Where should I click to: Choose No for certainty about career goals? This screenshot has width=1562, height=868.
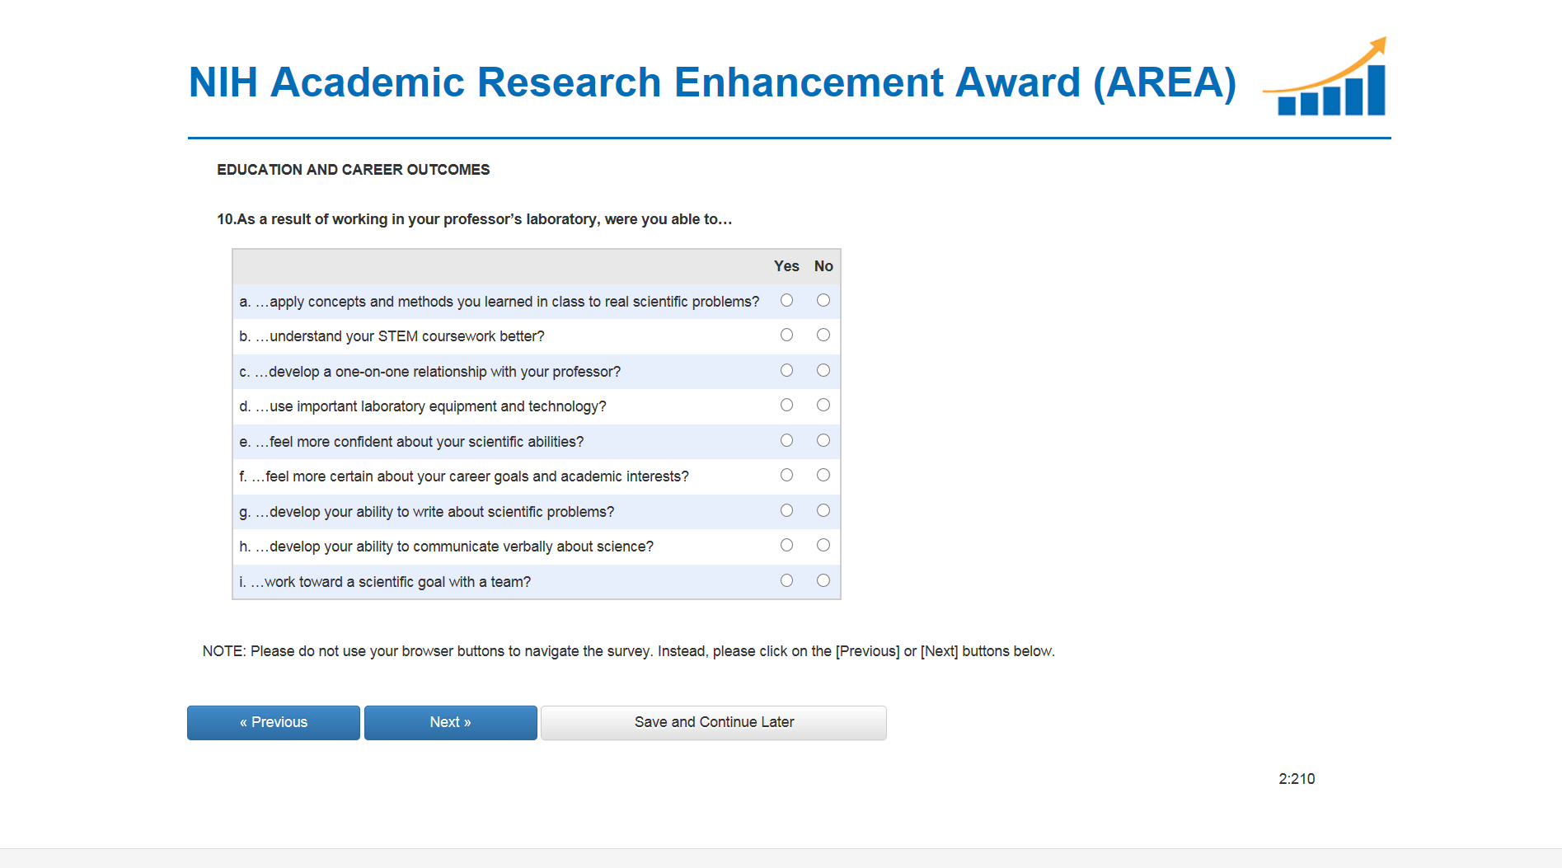pos(823,476)
